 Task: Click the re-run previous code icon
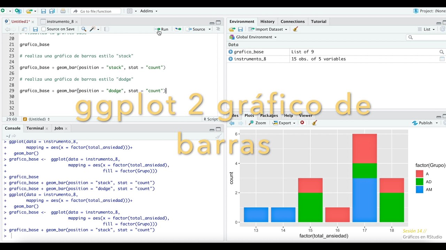click(x=178, y=29)
